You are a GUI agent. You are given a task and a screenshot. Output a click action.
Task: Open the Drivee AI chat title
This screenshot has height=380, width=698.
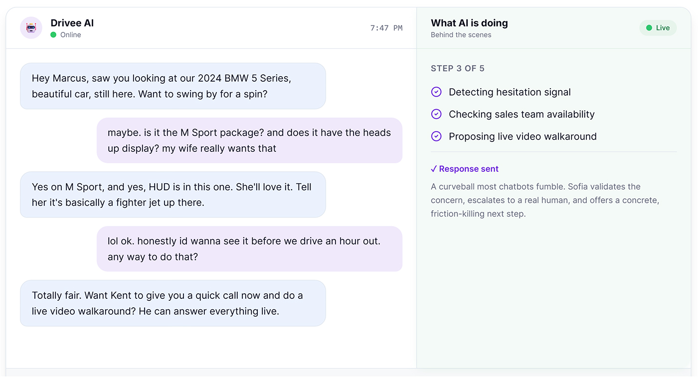[x=72, y=23]
